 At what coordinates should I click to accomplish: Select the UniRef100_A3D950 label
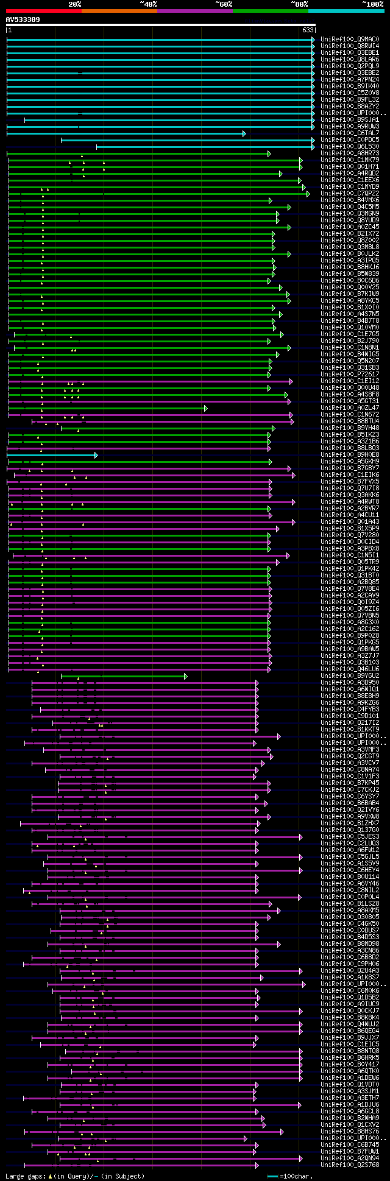pos(350,683)
